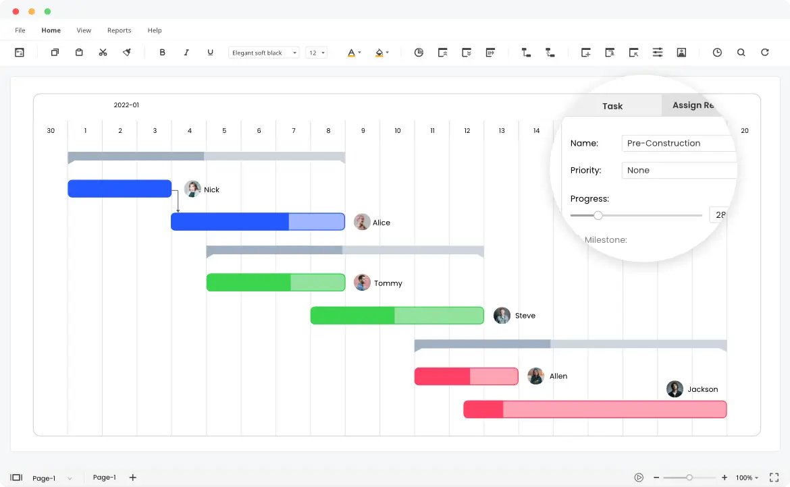This screenshot has height=487, width=790.
Task: Open the Elegant soft black font dropdown
Action: click(x=263, y=52)
